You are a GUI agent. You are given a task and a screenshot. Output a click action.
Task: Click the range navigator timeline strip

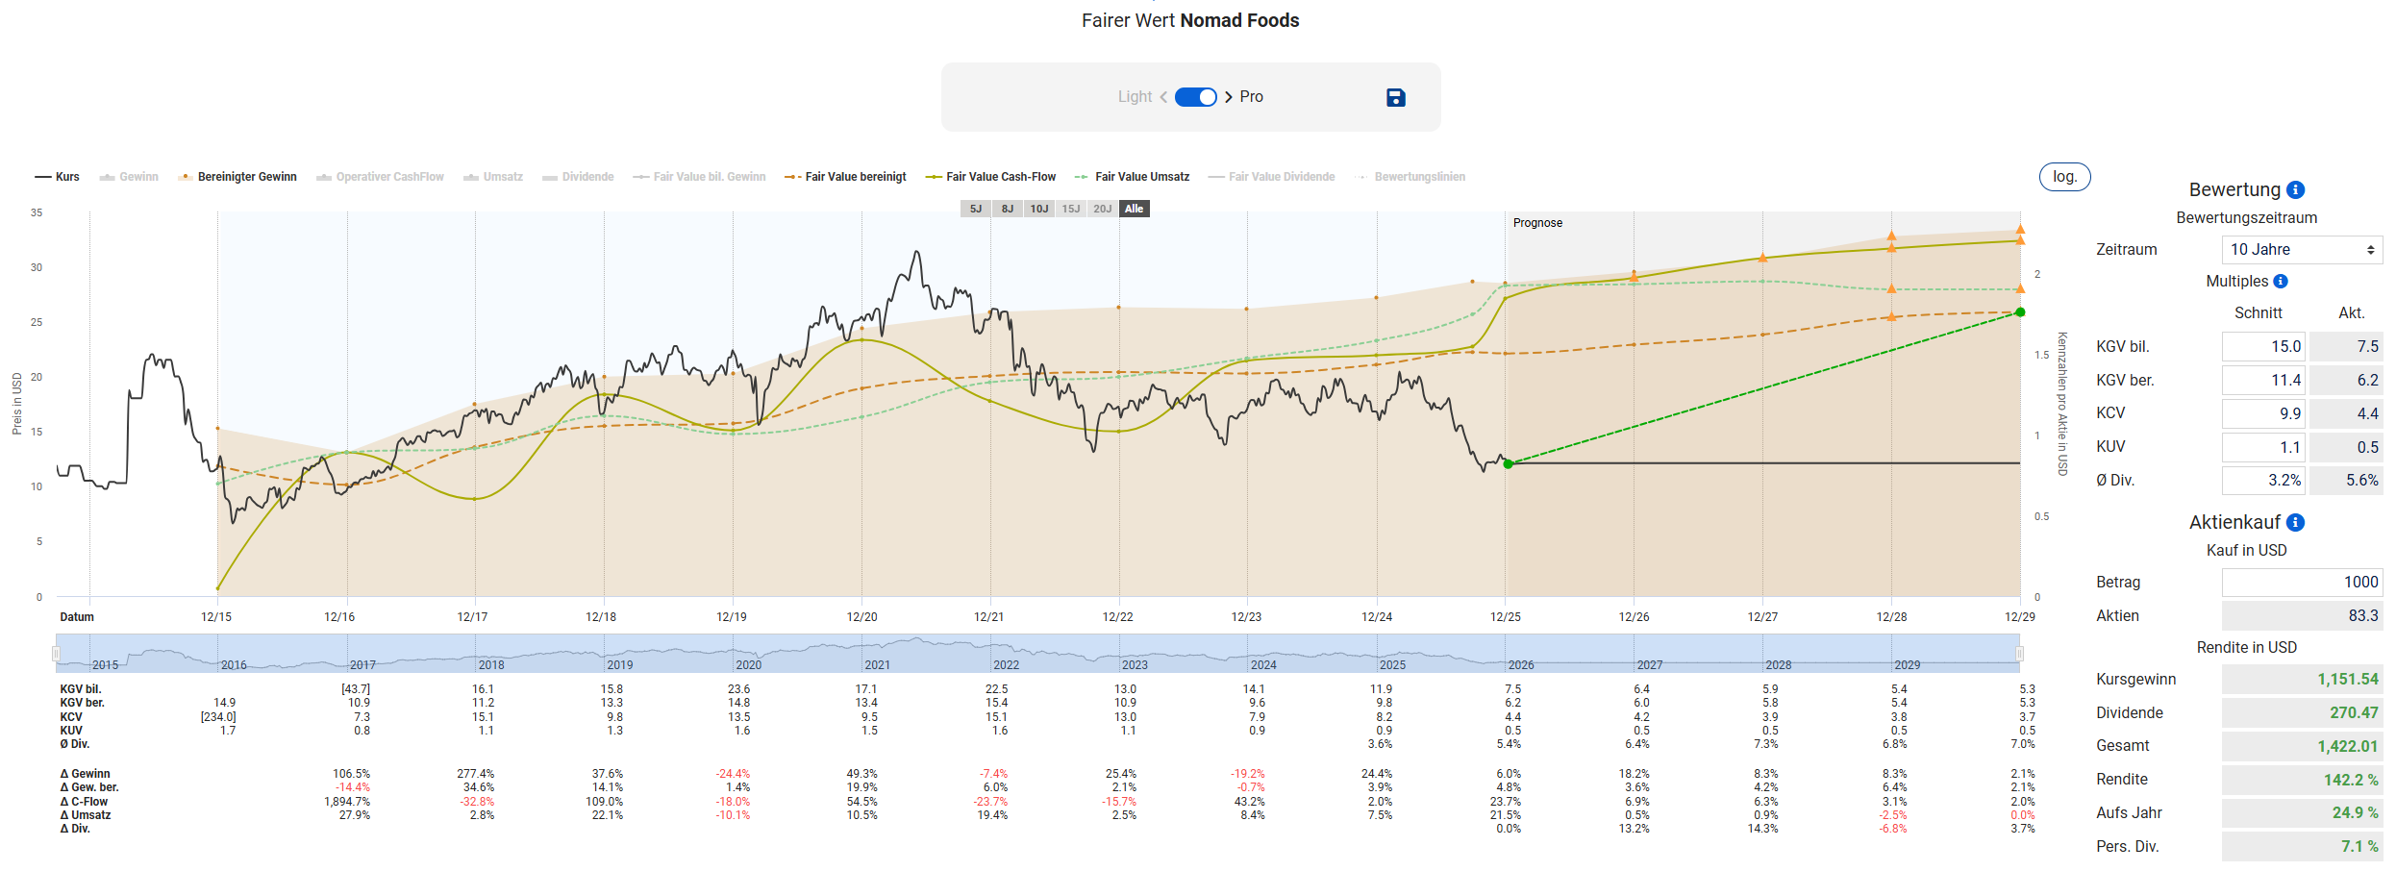(x=1038, y=654)
